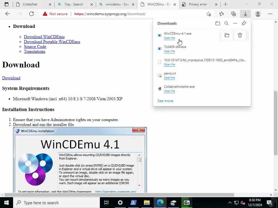Open the tab actions menu icon
Image resolution: width=278 pixels, height=208 pixels.
pos(7,4)
